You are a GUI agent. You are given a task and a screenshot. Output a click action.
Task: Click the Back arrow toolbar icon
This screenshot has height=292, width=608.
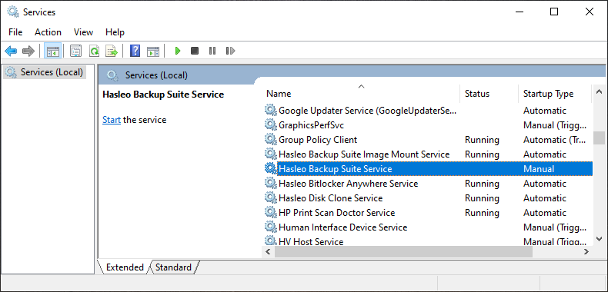11,51
